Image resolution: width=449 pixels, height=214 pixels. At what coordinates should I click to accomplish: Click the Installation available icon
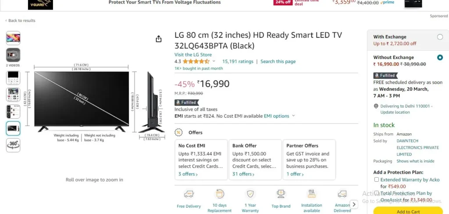point(312,194)
